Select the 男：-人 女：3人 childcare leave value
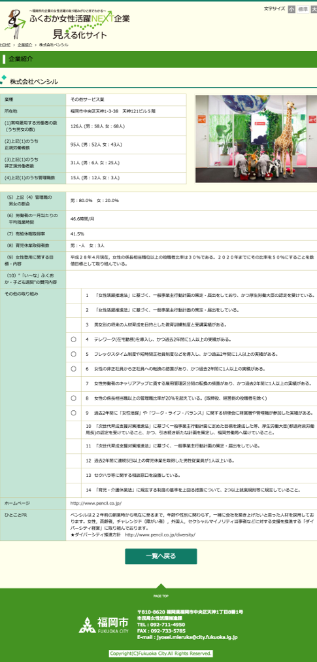The height and width of the screenshot is (662, 317). (x=88, y=245)
